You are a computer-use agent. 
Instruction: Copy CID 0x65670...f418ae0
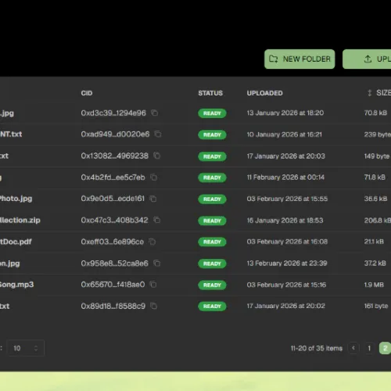coord(153,285)
